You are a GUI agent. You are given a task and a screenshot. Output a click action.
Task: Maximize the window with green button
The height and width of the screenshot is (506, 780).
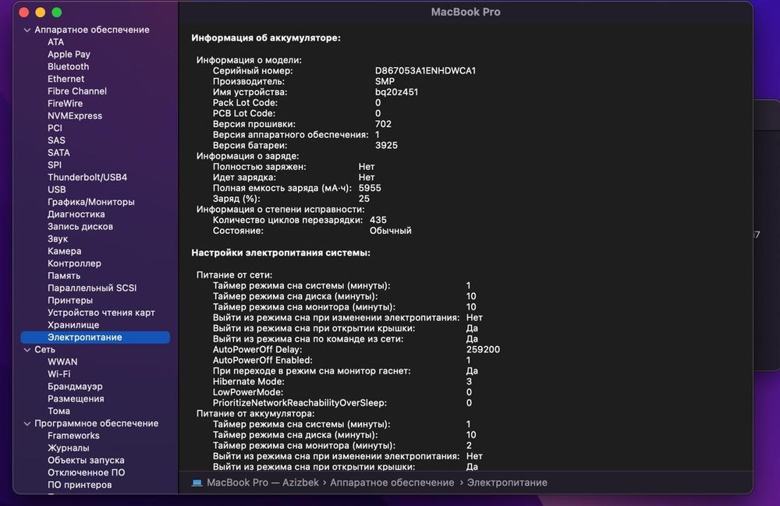point(57,12)
